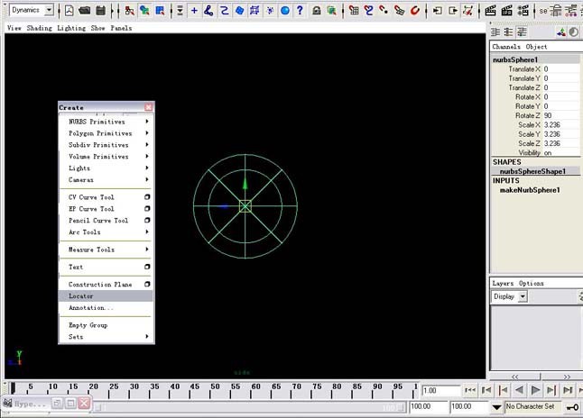Choose Annotation... menu item

click(x=106, y=308)
